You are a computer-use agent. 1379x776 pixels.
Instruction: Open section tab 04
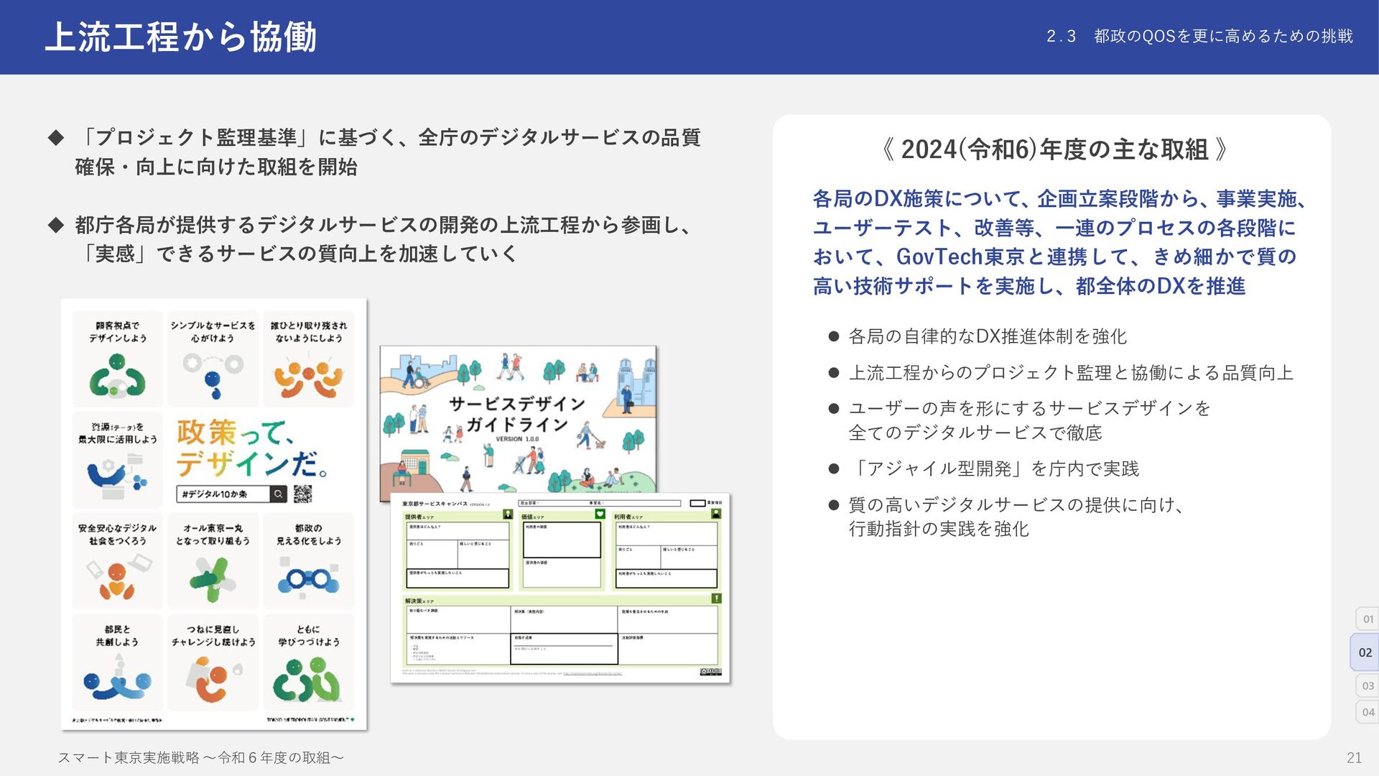[1368, 712]
